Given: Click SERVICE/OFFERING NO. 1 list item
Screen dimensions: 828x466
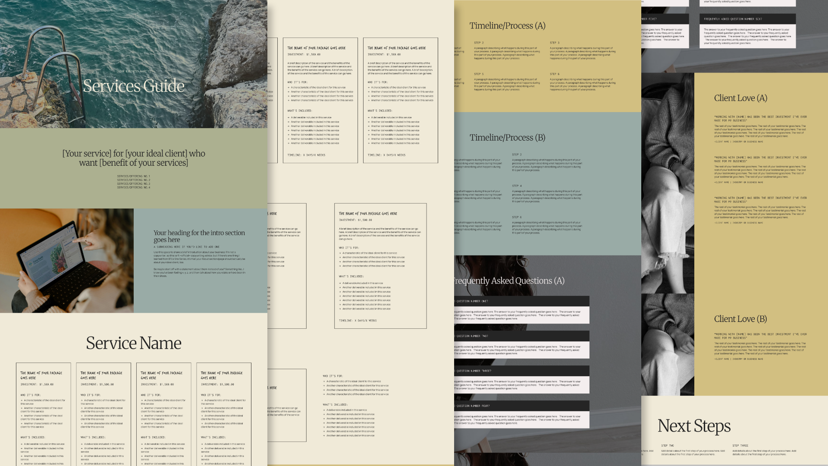Looking at the screenshot, I should pos(134,176).
